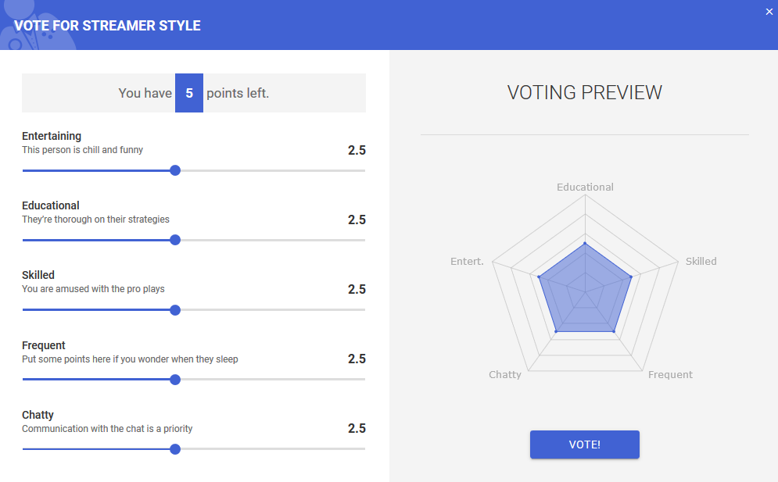
Task: Click the Educational label on radar chart
Action: point(585,187)
